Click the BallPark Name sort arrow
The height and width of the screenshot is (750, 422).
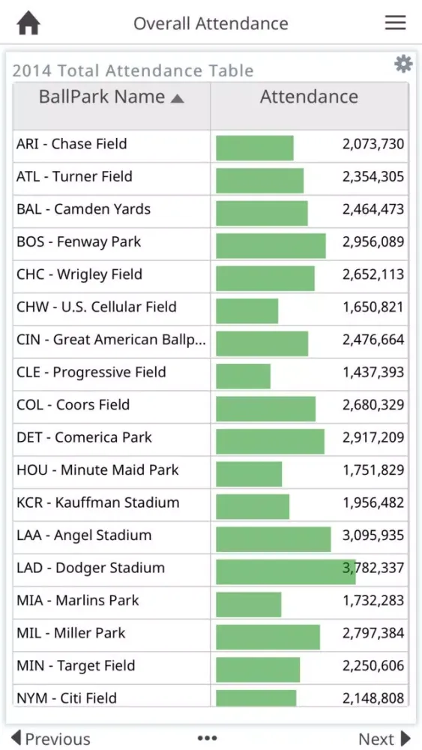coord(177,98)
